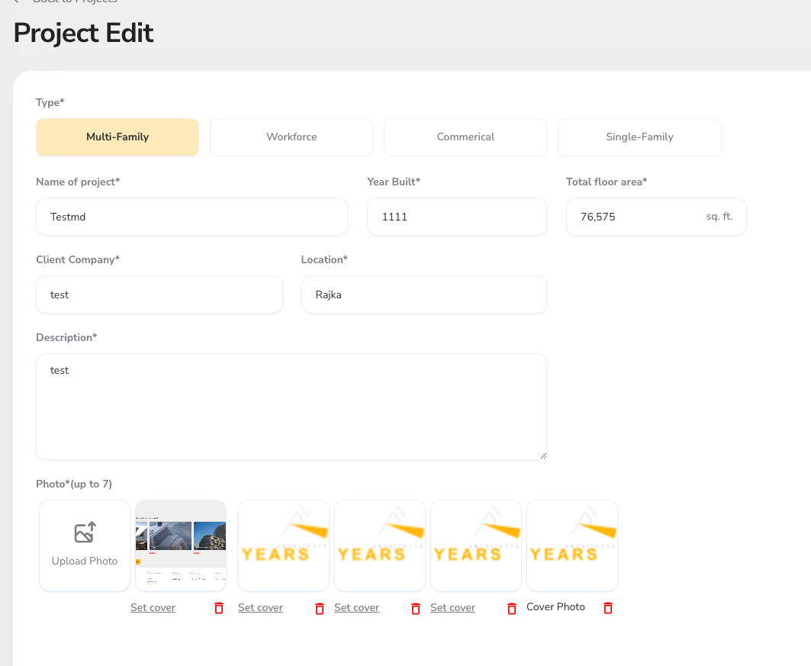The width and height of the screenshot is (811, 666).
Task: Select the Location field containing Rajka
Action: [424, 294]
